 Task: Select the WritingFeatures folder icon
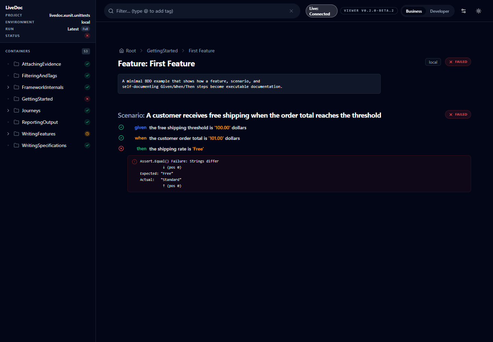16,134
